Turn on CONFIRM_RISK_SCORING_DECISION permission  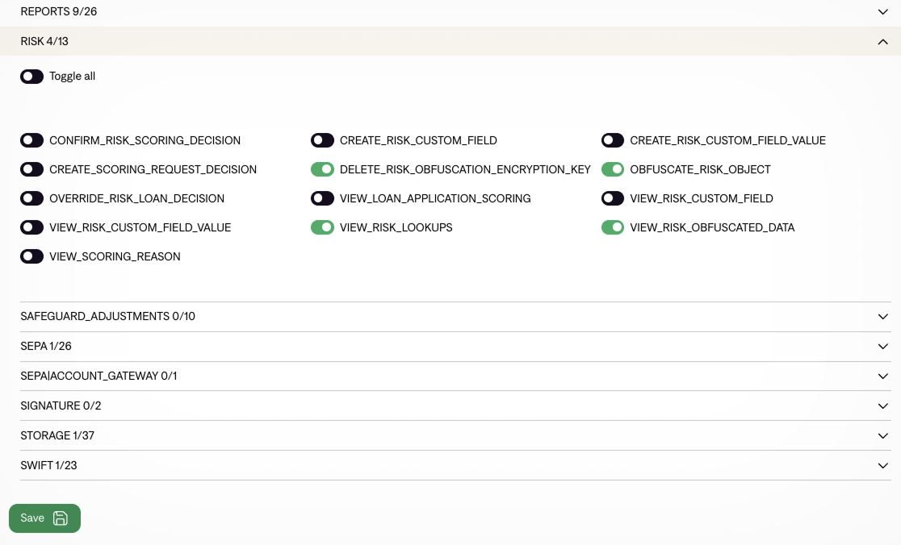(32, 140)
